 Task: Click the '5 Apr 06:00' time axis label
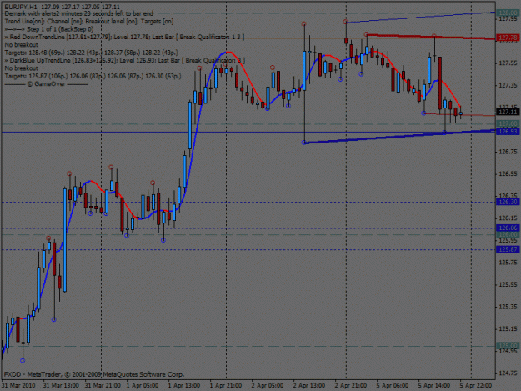tap(393, 386)
